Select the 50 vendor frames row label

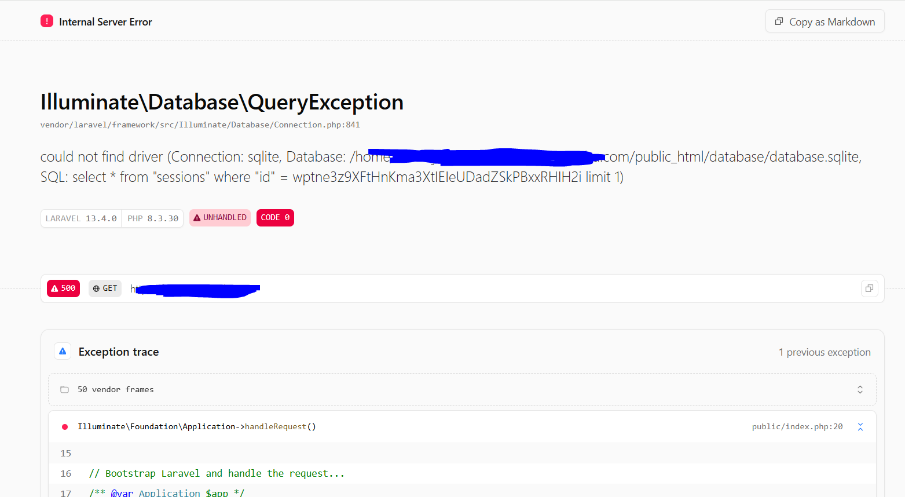coord(116,390)
